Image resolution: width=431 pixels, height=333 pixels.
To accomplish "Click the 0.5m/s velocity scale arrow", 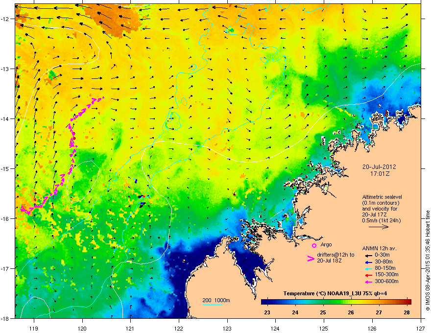I will coord(379,227).
